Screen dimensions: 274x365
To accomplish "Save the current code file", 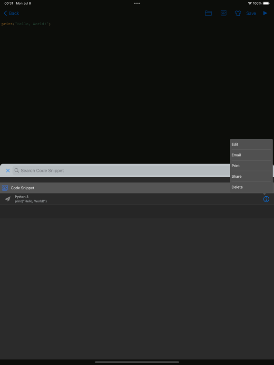I will coord(251,13).
